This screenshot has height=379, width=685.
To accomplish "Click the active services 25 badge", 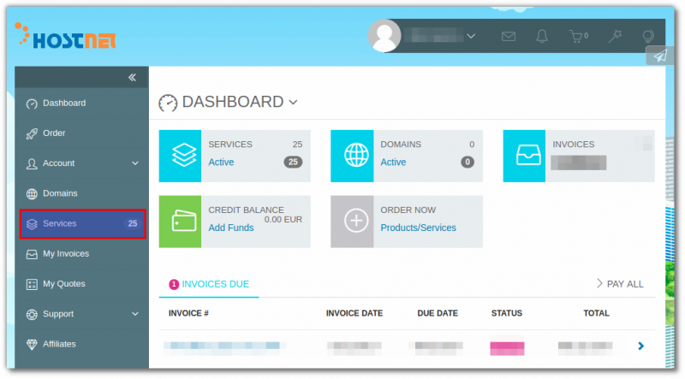I will (x=293, y=162).
